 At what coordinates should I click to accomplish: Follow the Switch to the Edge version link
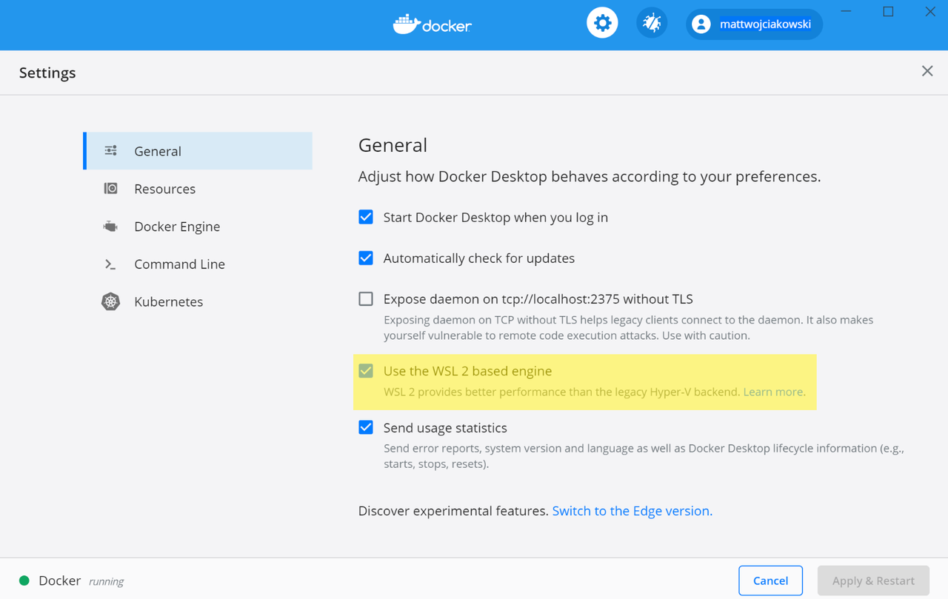click(x=632, y=511)
